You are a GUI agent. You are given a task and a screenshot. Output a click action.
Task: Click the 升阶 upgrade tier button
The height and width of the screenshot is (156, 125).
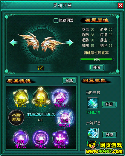pos(97,67)
